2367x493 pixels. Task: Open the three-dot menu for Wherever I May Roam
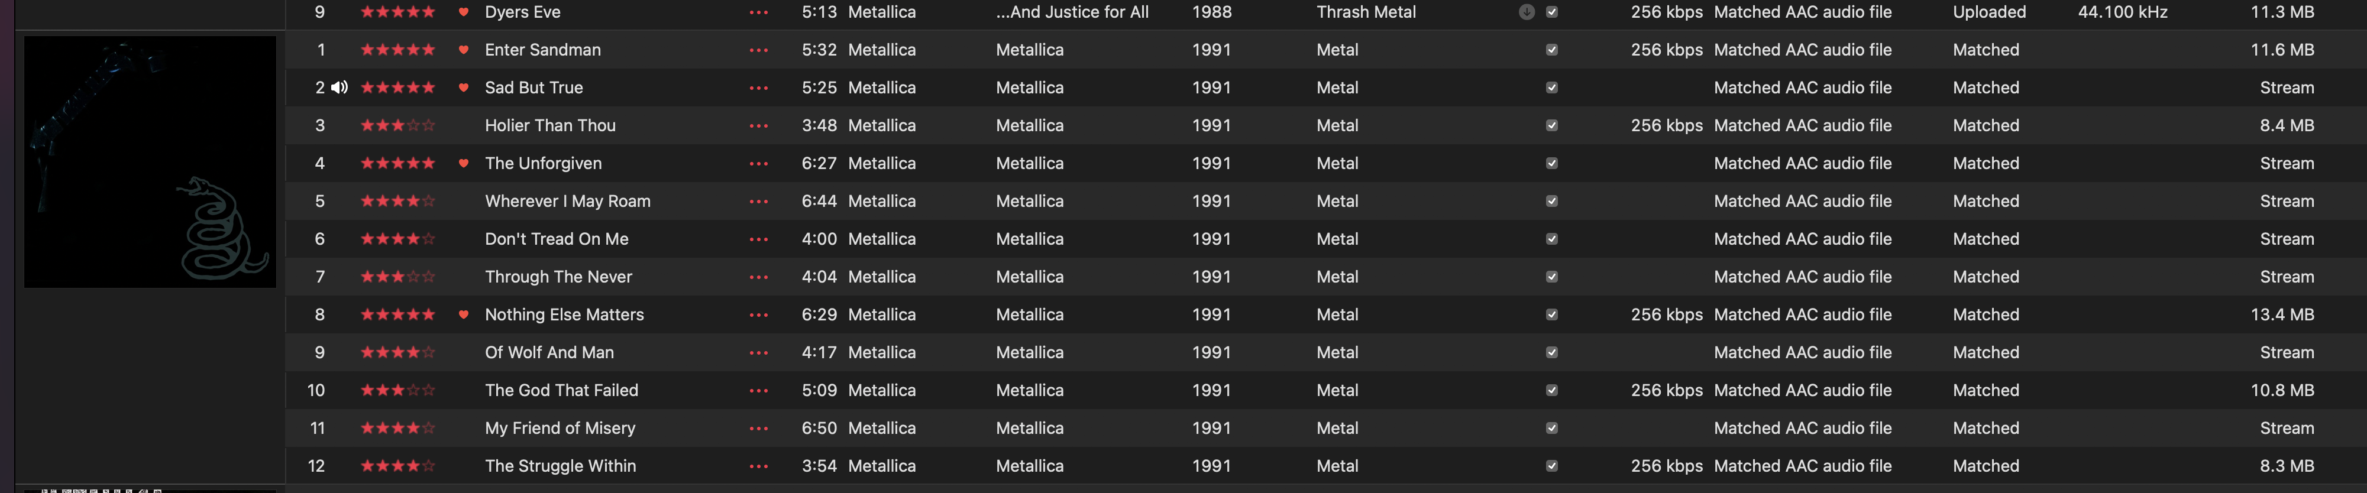(758, 201)
